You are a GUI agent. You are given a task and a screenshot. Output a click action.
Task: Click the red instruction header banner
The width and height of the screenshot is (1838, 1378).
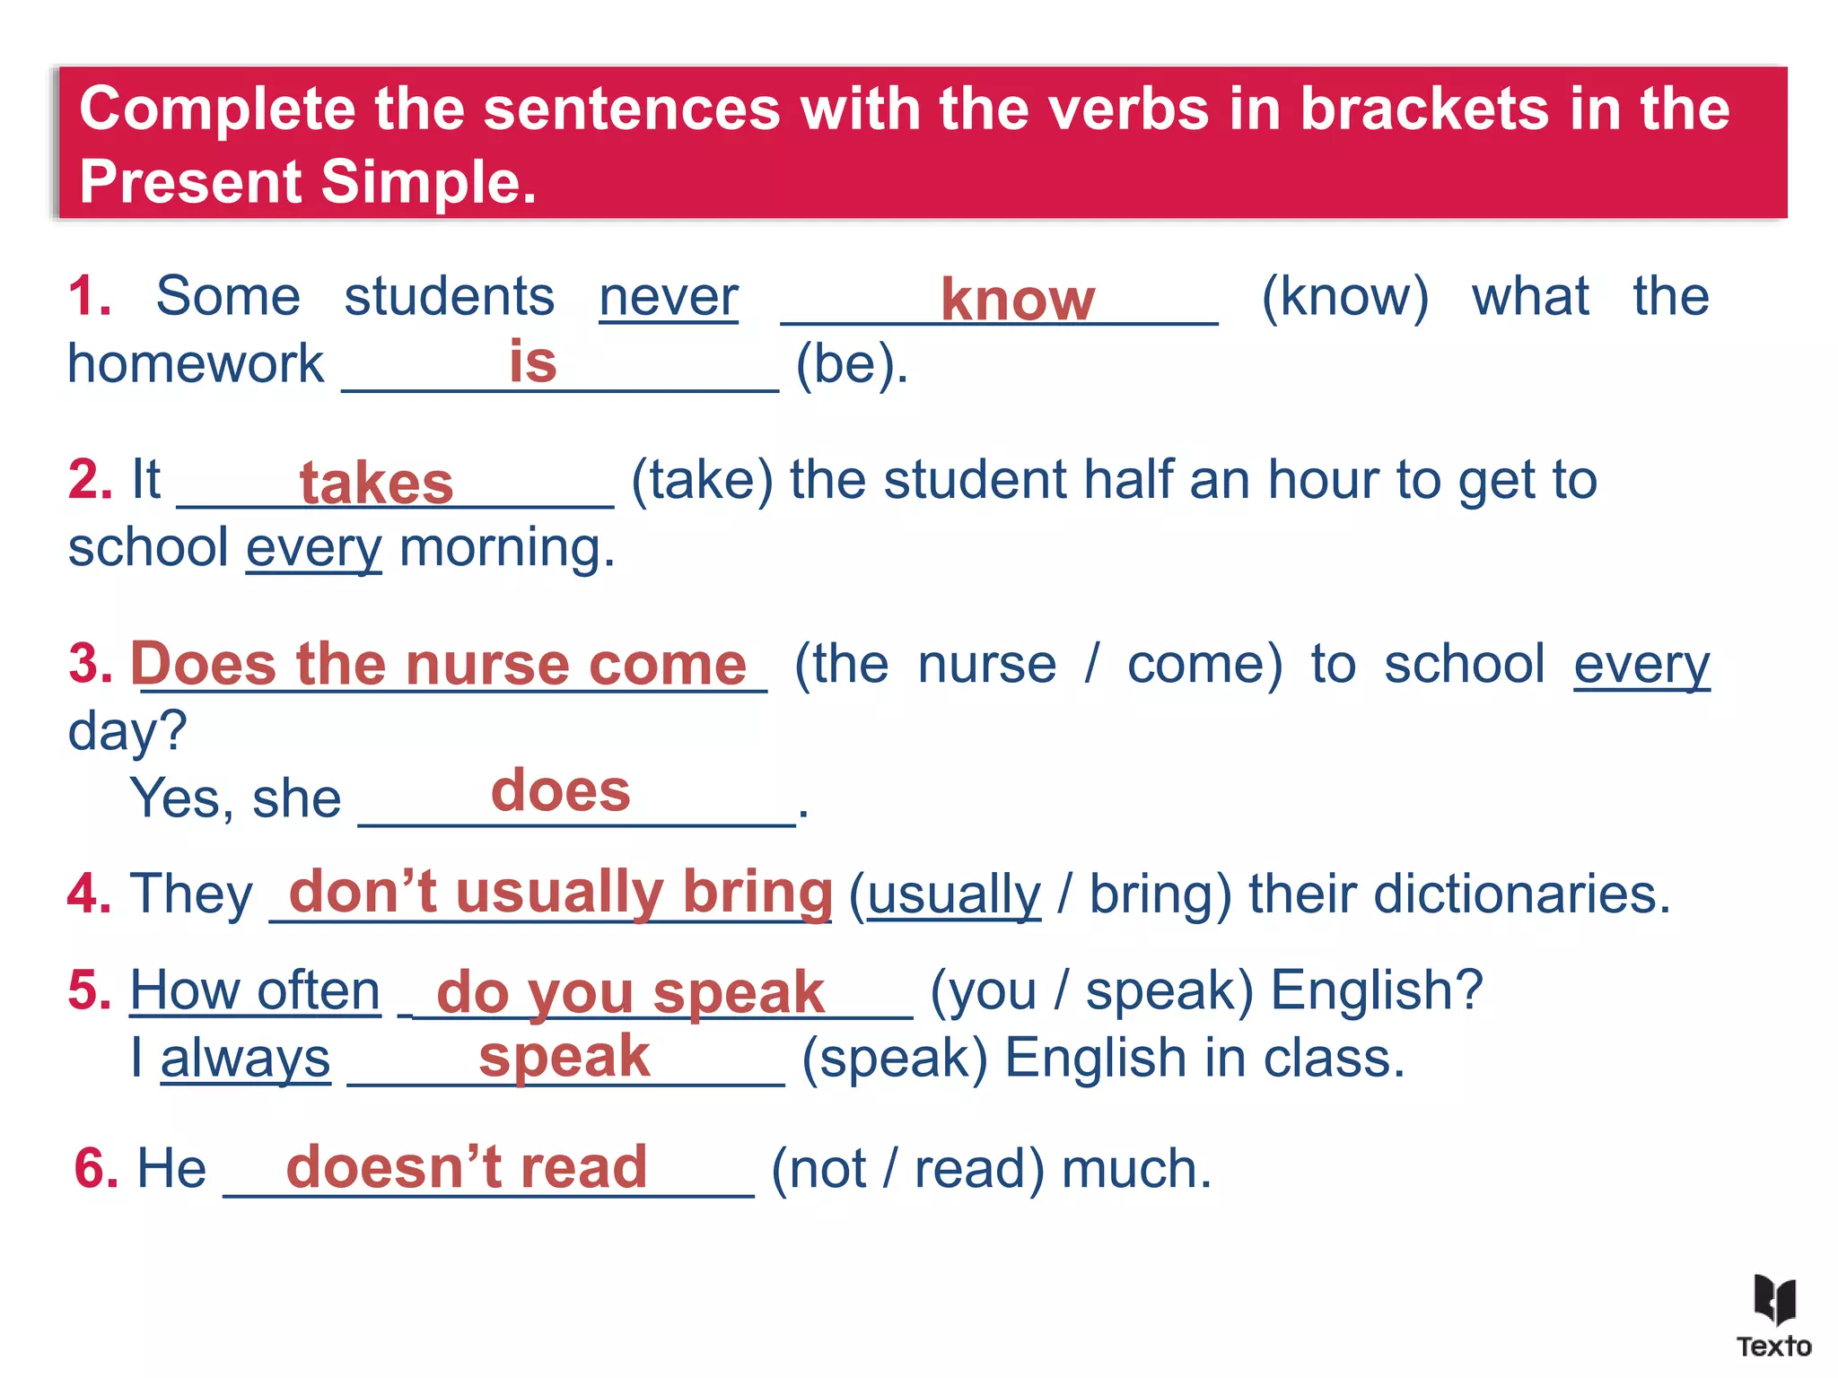click(919, 144)
